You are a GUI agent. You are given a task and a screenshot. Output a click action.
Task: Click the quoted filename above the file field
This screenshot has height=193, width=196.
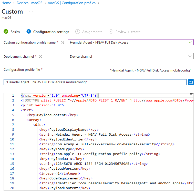(x=150, y=70)
